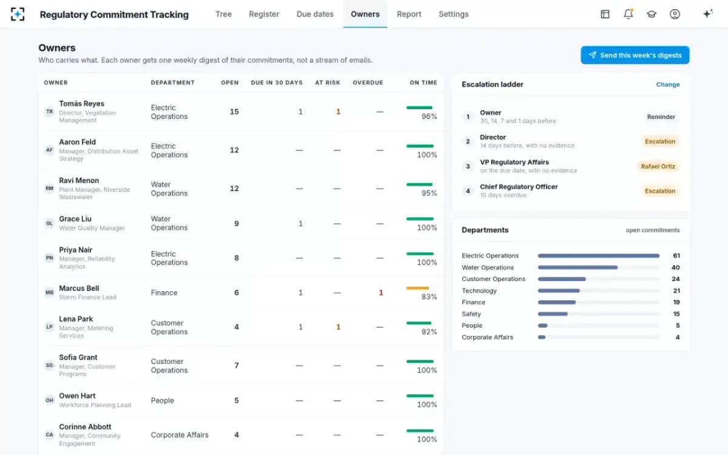Click Sofia Grant open count 7

click(x=237, y=365)
